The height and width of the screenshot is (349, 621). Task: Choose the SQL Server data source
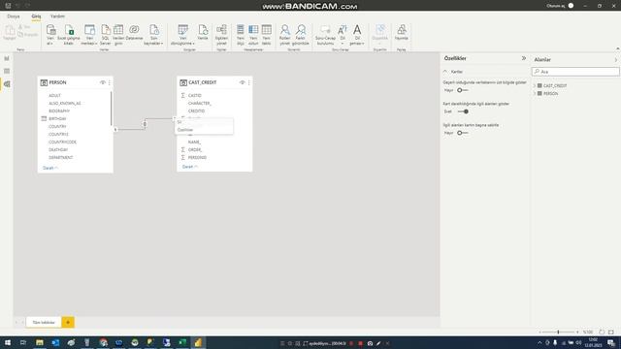(x=106, y=35)
